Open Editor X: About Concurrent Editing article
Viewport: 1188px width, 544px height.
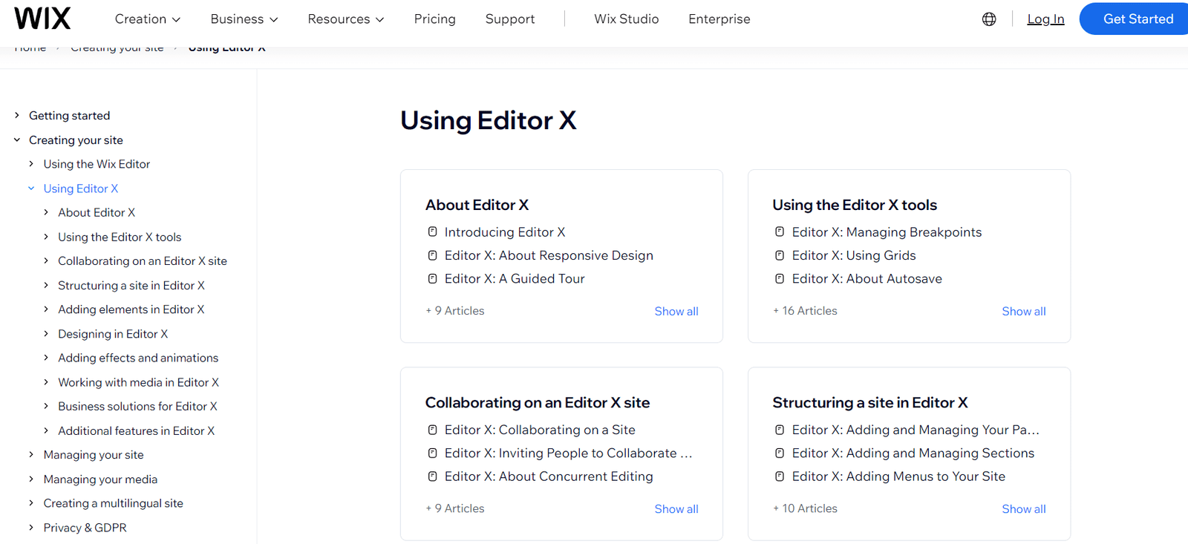[549, 476]
